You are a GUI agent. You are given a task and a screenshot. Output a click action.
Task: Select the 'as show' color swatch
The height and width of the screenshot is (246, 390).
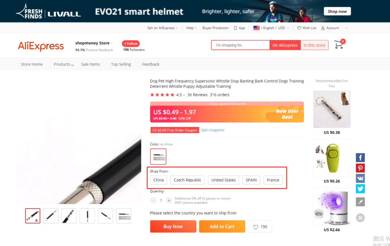click(158, 157)
